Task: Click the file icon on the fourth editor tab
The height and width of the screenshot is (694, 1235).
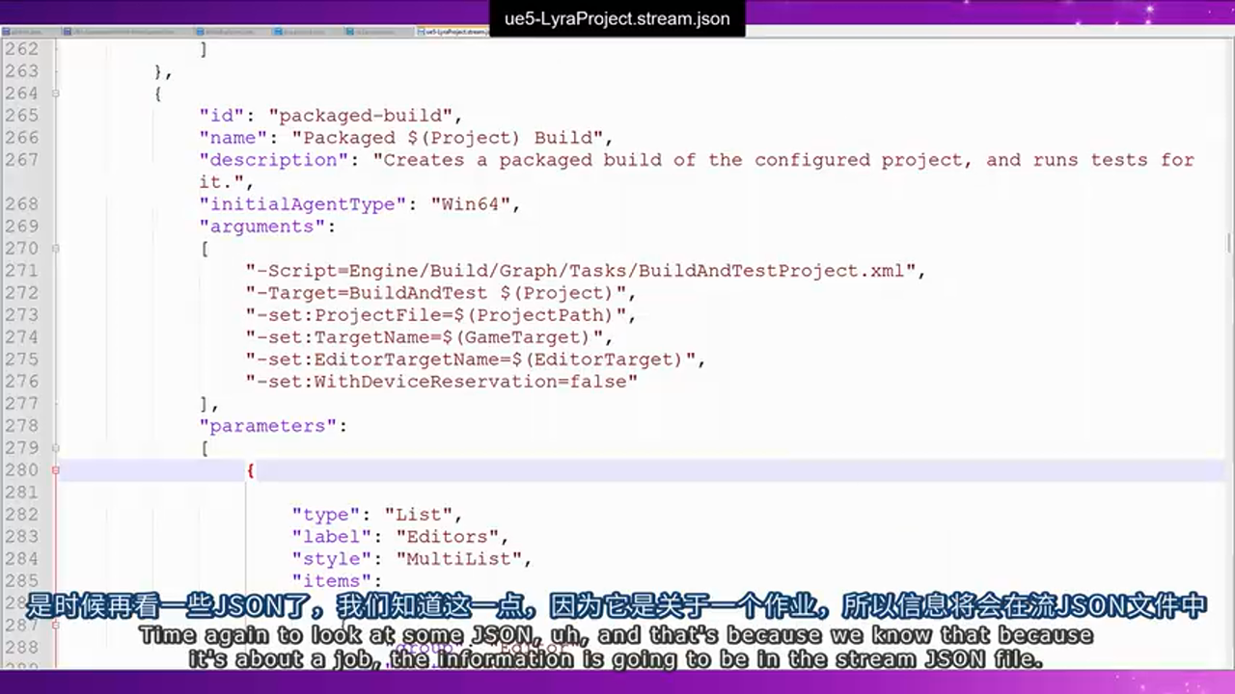Action: coord(277,31)
